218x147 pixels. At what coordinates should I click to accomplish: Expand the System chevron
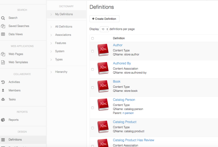51,51
